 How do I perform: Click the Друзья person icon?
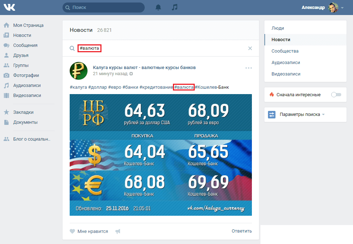point(6,55)
